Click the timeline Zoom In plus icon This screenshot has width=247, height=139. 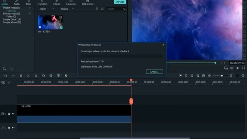[231, 76]
